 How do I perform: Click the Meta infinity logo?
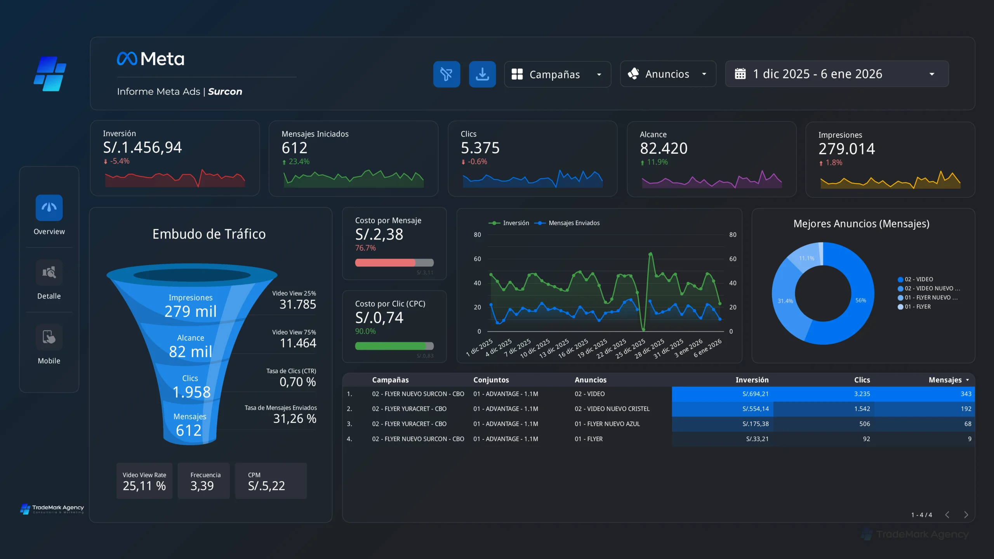[127, 59]
